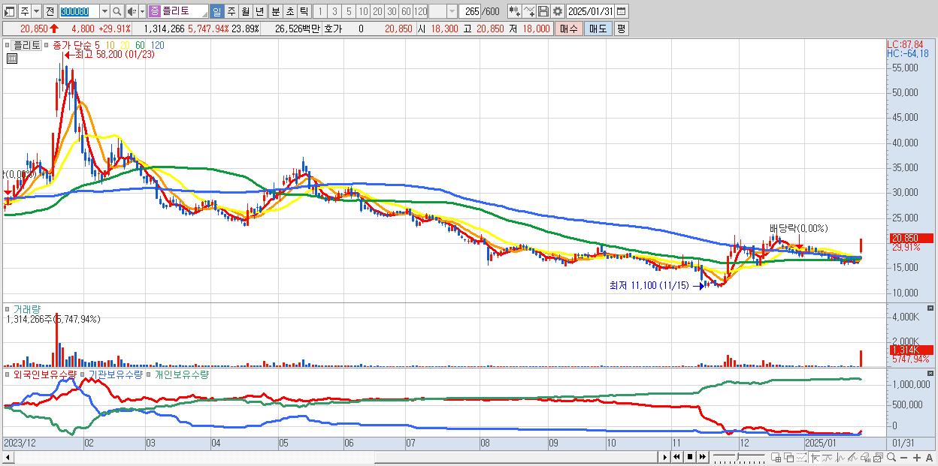Click the rewind double-arrow button

pyautogui.click(x=676, y=457)
